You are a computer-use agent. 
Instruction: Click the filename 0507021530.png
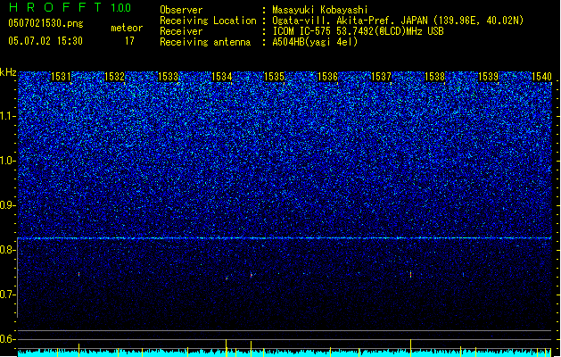[45, 23]
